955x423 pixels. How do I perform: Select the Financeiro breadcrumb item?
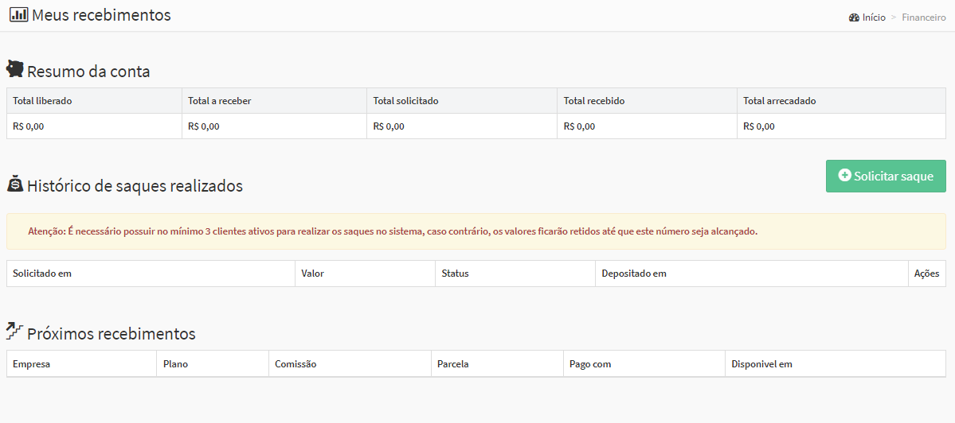[x=924, y=17]
